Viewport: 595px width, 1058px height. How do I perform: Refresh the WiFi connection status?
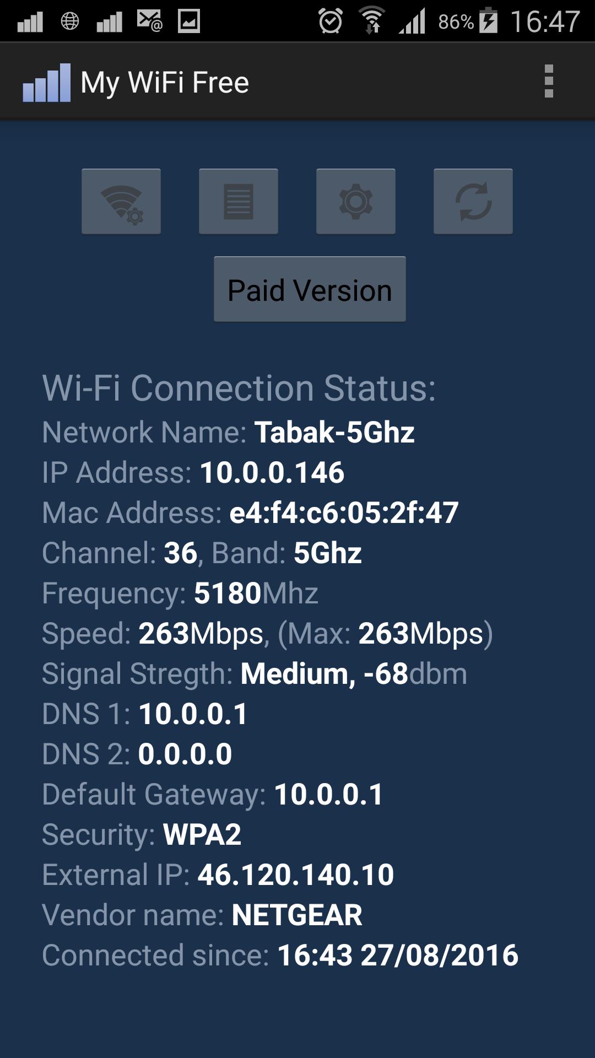[473, 201]
